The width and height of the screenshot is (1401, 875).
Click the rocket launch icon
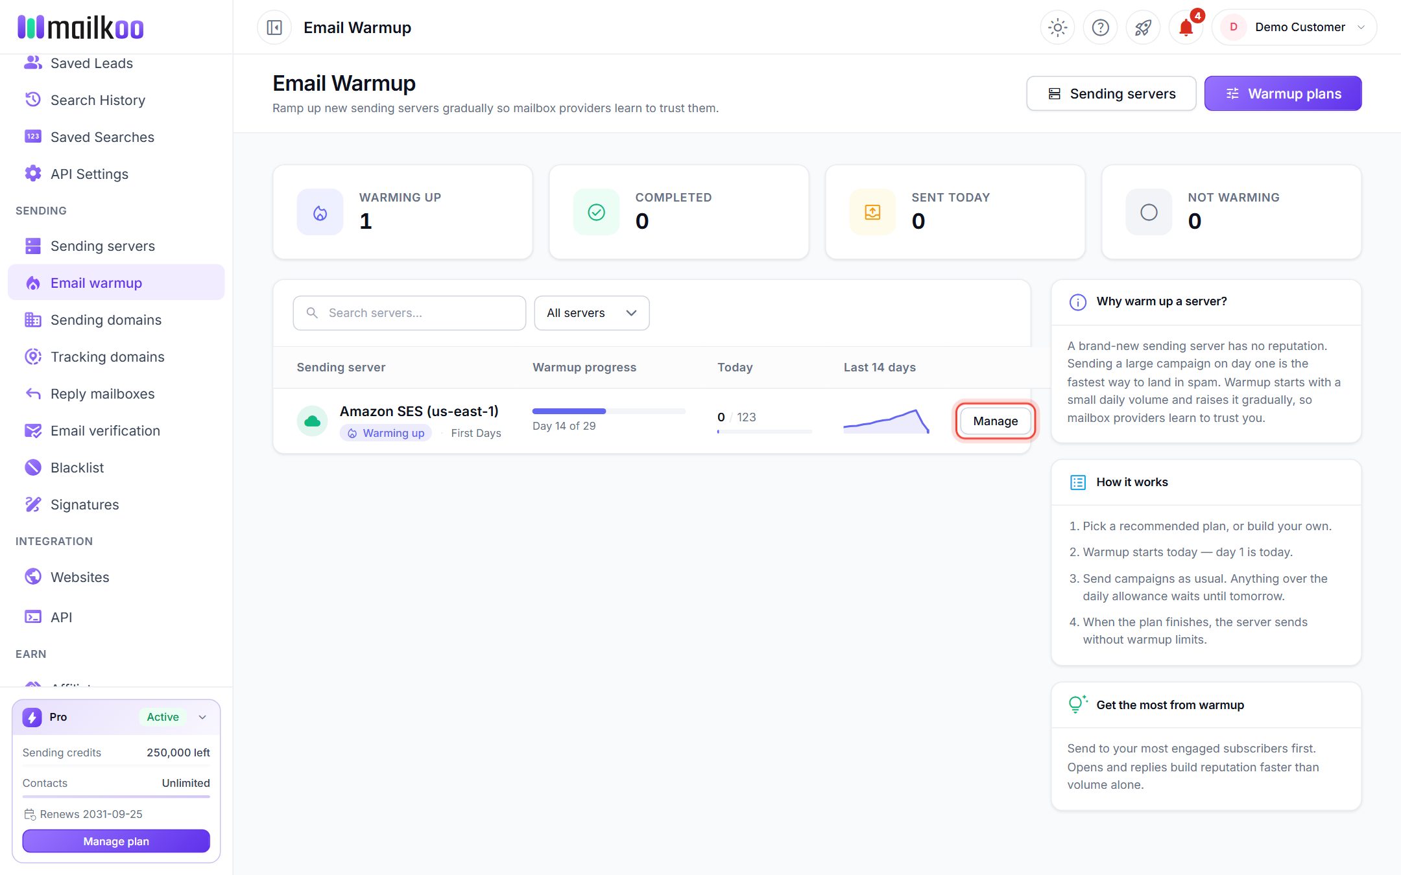point(1143,27)
